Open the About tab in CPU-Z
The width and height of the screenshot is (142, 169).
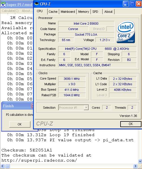108,12
